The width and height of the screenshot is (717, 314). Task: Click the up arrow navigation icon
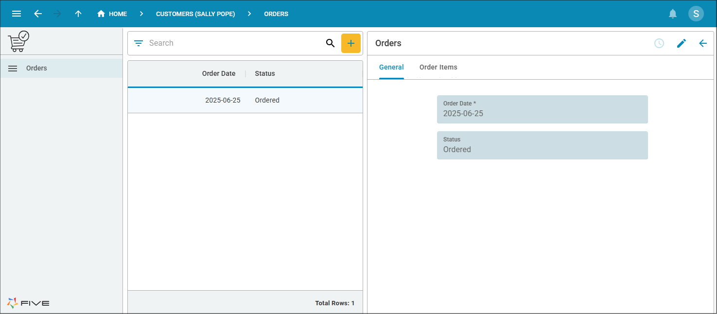point(78,14)
